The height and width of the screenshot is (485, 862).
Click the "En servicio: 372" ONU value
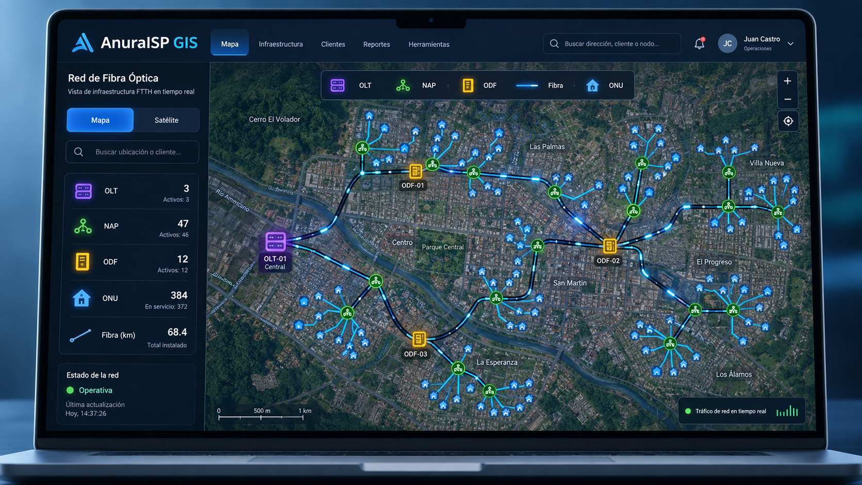pyautogui.click(x=166, y=307)
